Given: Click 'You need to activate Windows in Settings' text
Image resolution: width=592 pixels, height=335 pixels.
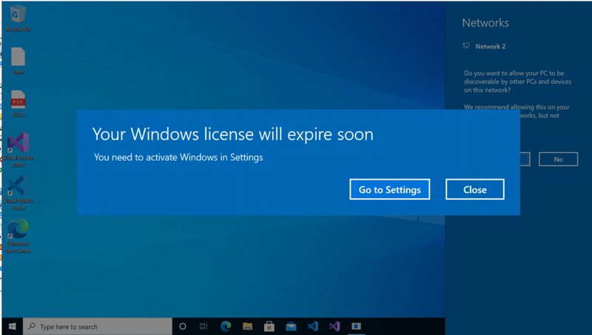Looking at the screenshot, I should coord(178,157).
